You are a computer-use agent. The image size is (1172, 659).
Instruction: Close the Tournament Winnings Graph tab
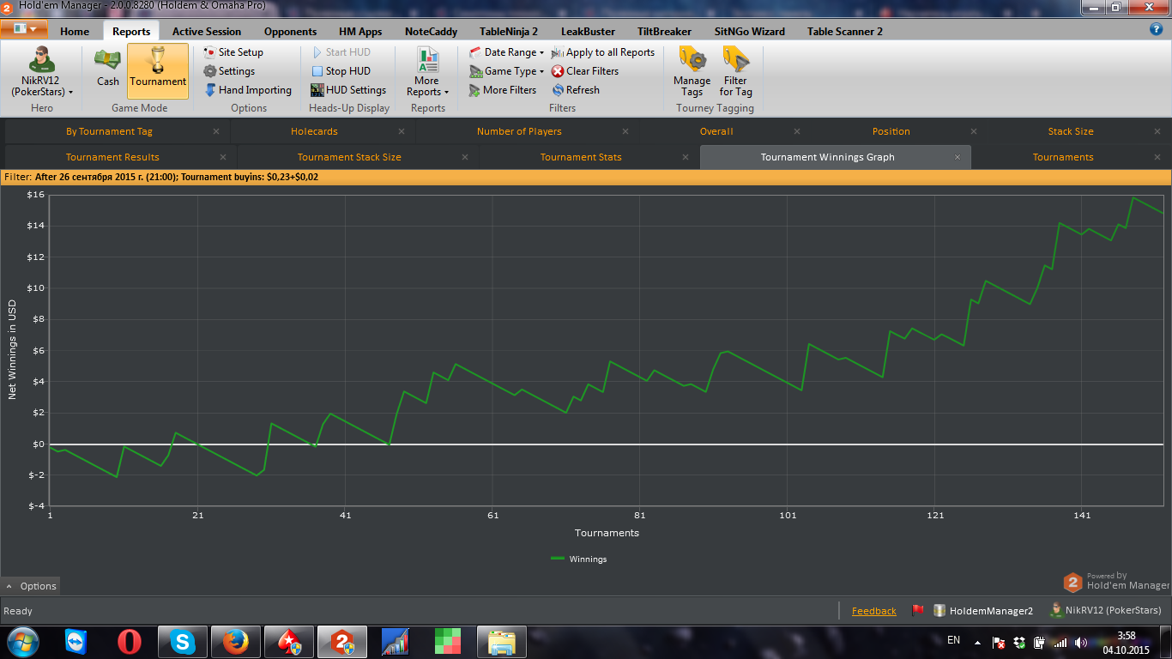[958, 157]
